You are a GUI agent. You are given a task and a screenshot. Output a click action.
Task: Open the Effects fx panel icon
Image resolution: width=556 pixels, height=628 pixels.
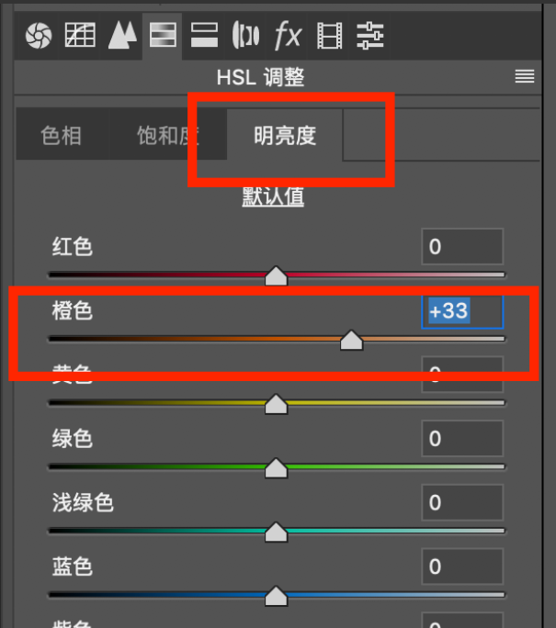(x=288, y=35)
